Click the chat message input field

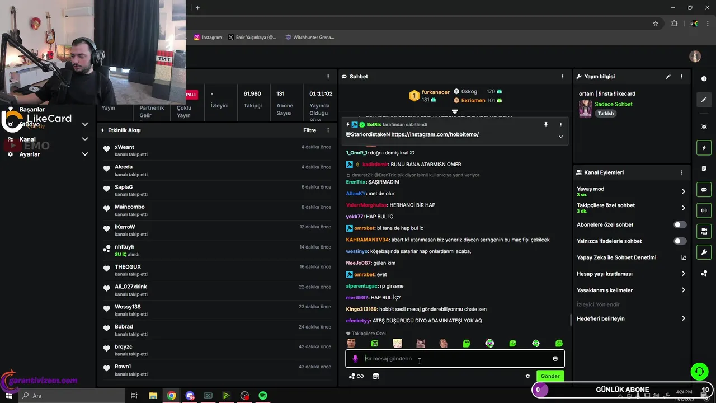tap(455, 359)
